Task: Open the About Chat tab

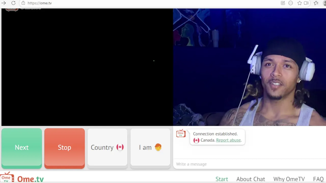Action: point(251,179)
